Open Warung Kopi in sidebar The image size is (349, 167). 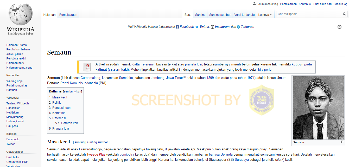point(15,81)
